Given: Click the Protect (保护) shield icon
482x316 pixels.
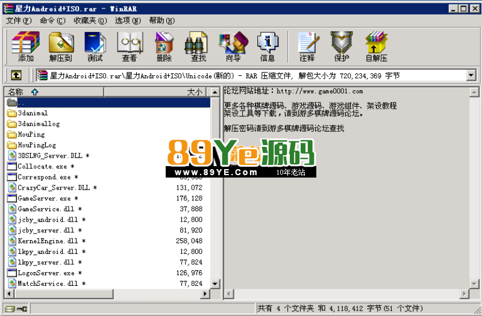Looking at the screenshot, I should (342, 47).
